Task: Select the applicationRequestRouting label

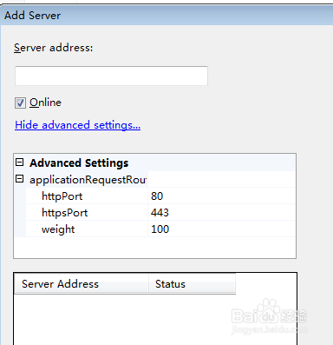Action: point(88,180)
